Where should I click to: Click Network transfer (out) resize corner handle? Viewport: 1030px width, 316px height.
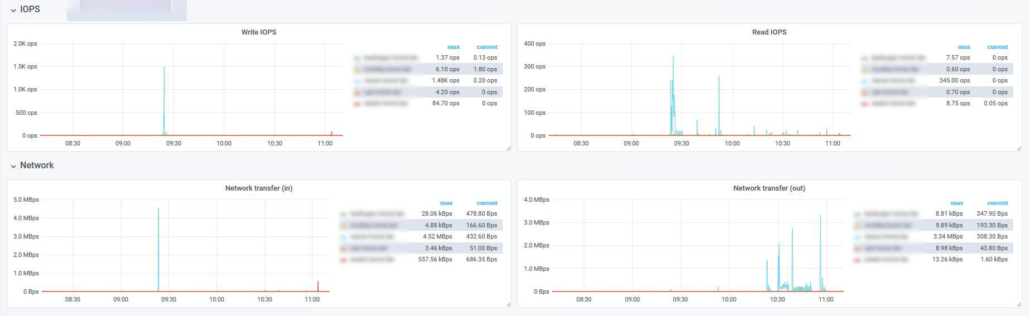tap(1018, 304)
